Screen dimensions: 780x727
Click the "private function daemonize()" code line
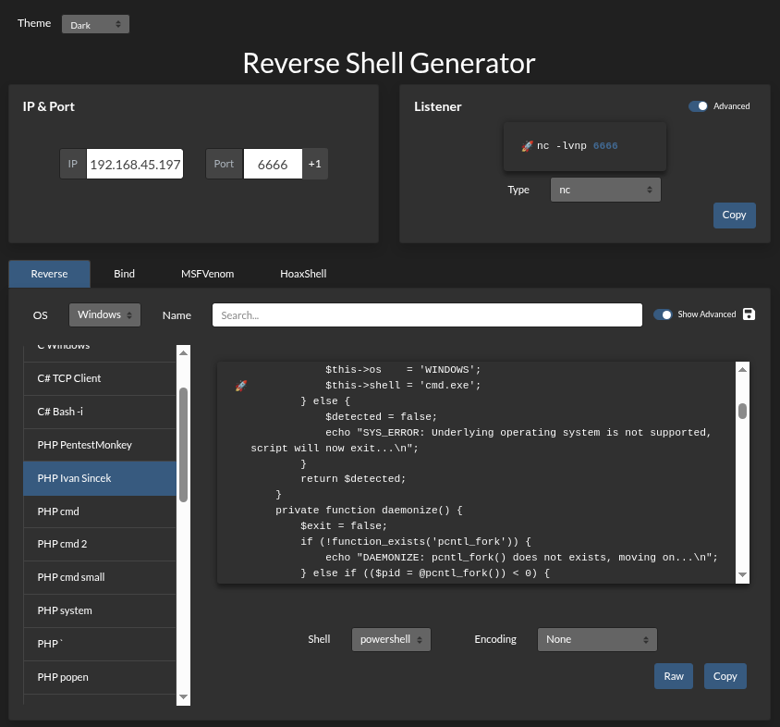[369, 511]
